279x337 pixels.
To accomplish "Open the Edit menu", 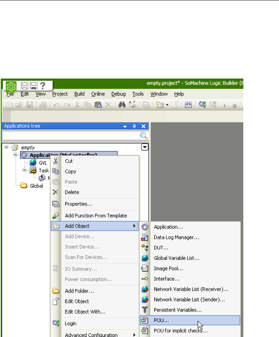I will click(x=25, y=94).
